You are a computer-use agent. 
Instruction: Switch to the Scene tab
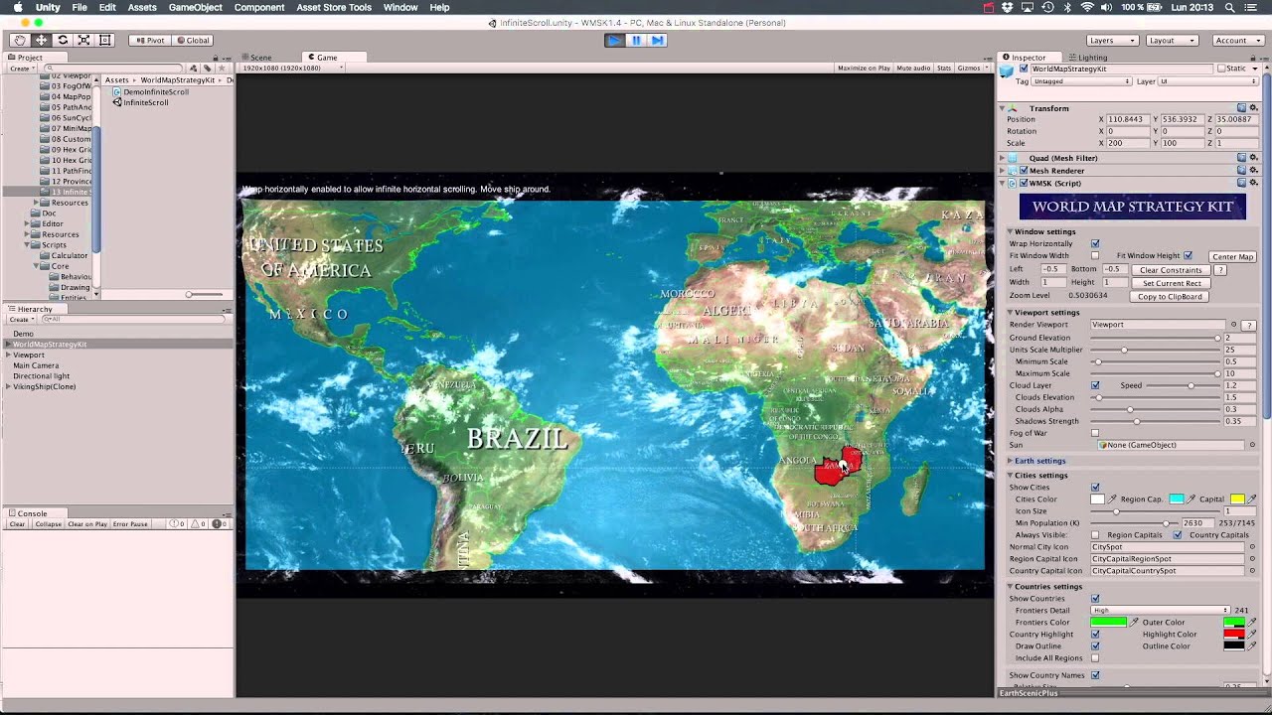[257, 57]
